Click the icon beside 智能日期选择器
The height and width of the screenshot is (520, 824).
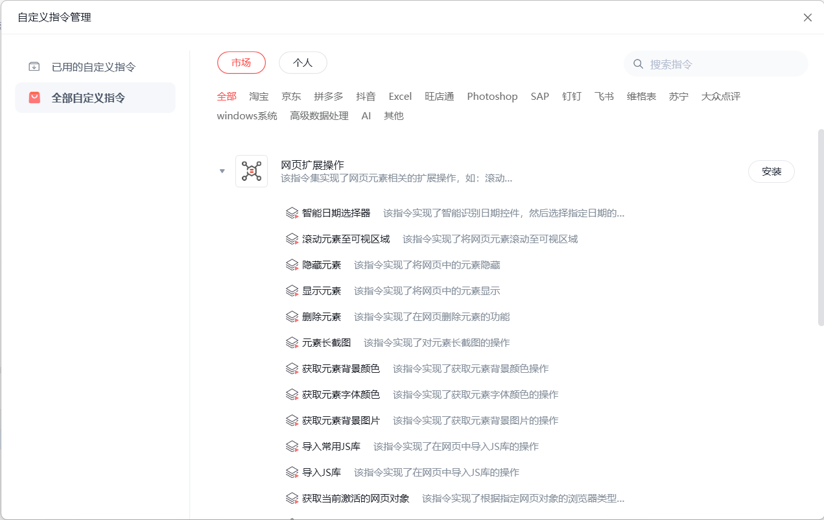pos(292,213)
